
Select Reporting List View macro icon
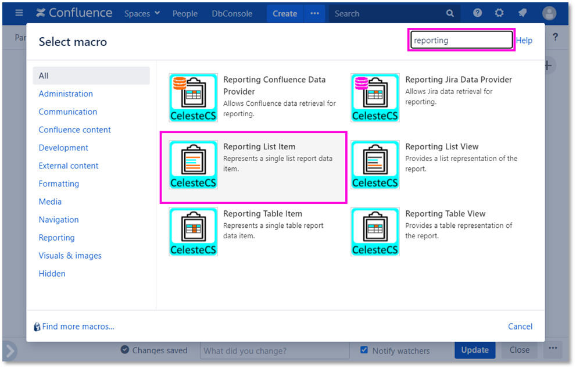[x=375, y=165]
